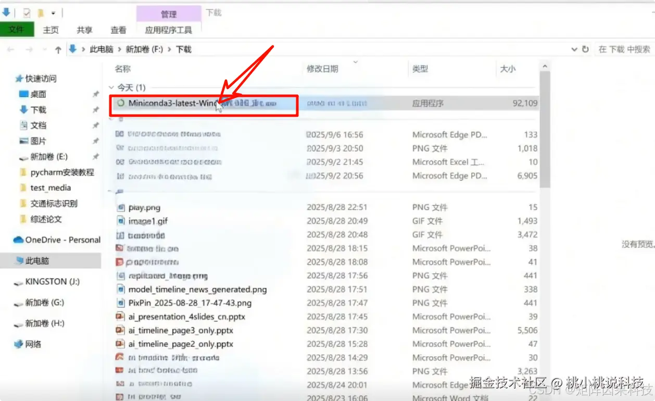Click 此电脑 in the address bar path
This screenshot has height=401, width=655.
(102, 49)
